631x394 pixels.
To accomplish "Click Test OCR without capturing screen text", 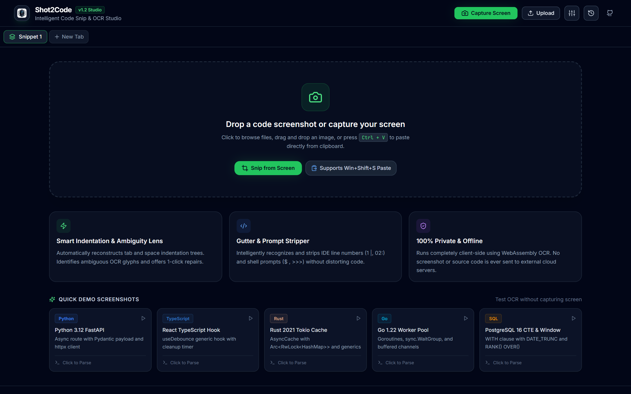I will point(538,299).
